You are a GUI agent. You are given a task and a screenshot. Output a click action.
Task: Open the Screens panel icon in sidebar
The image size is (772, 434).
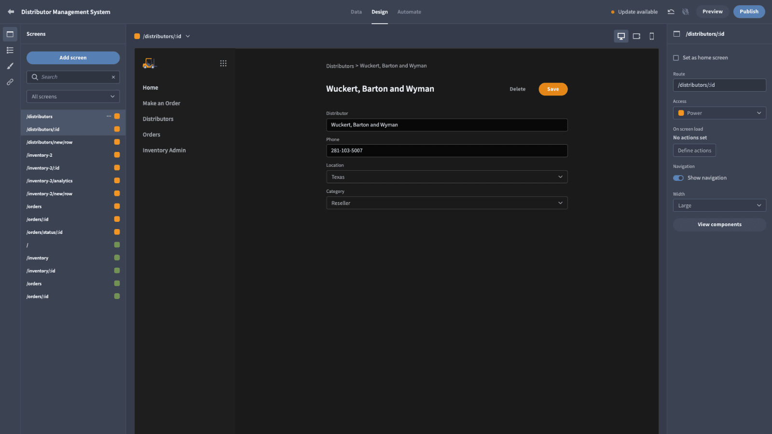10,34
